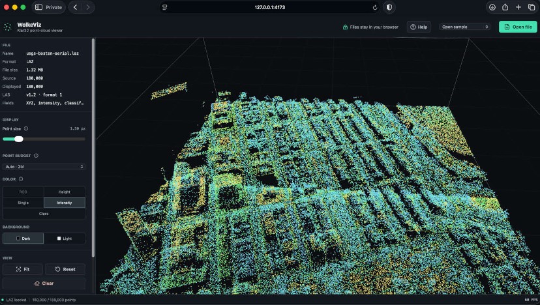Click the LAZ loaded status text
This screenshot has width=540, height=305.
16,300
